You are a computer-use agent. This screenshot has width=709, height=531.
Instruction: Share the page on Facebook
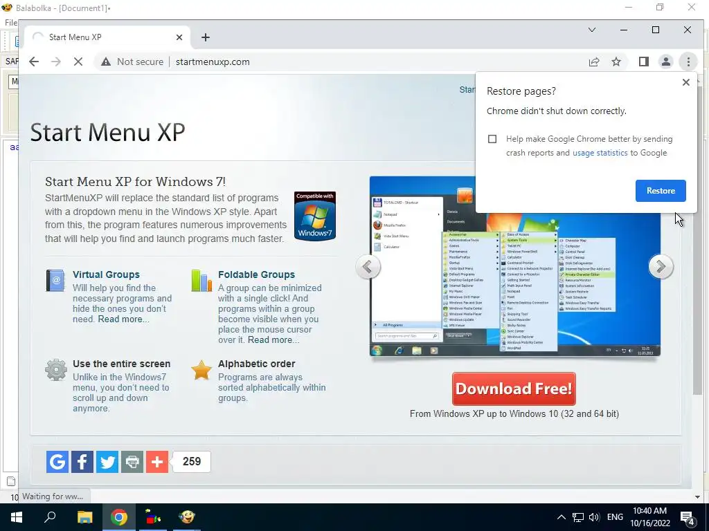click(82, 461)
